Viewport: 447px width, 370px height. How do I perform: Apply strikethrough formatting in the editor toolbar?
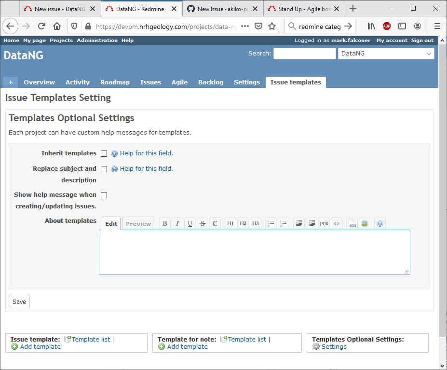203,223
